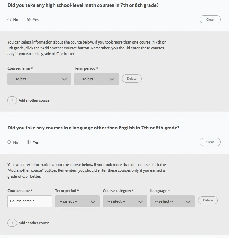The height and width of the screenshot is (238, 229).
Task: Expand the language Term period dropdown
Action: (x=77, y=202)
